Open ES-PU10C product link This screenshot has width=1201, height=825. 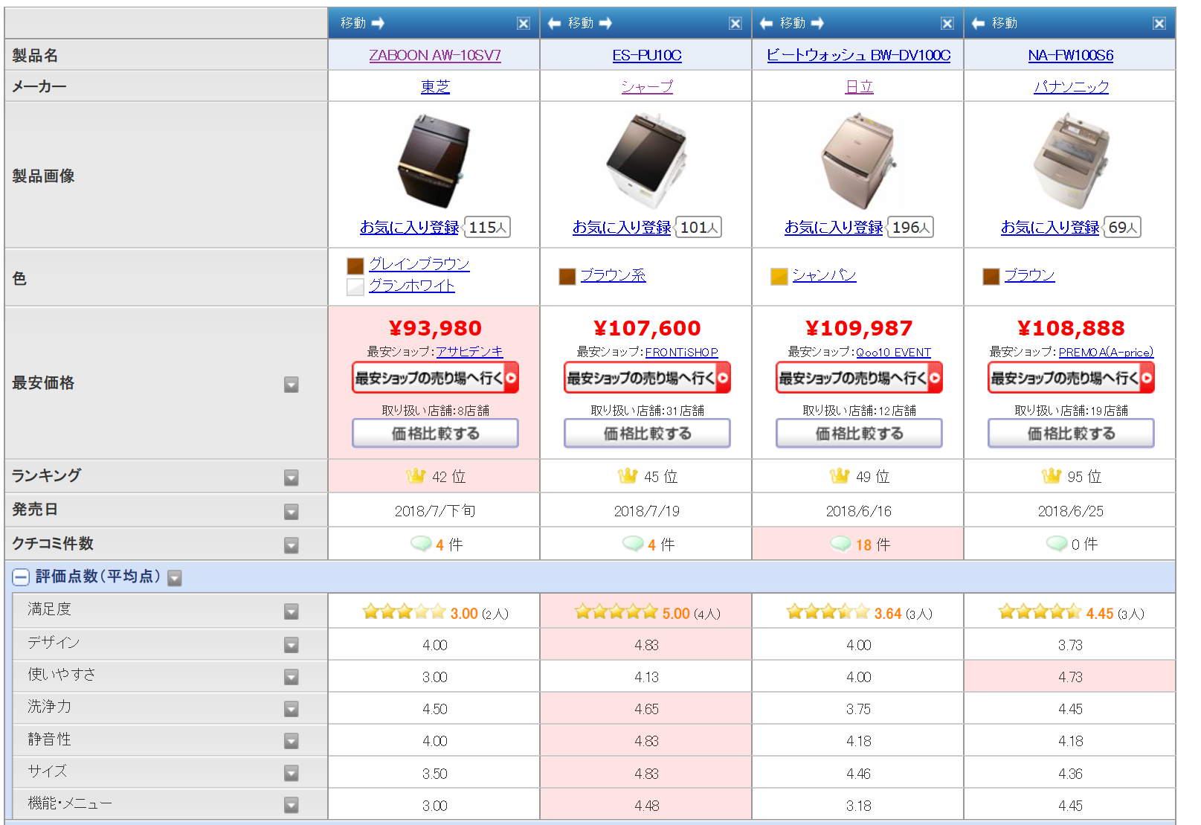click(647, 56)
